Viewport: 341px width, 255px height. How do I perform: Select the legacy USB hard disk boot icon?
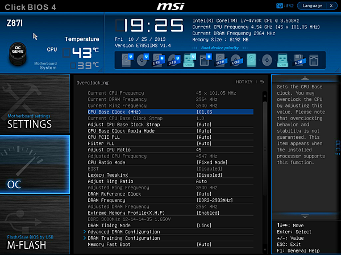[x=221, y=60]
